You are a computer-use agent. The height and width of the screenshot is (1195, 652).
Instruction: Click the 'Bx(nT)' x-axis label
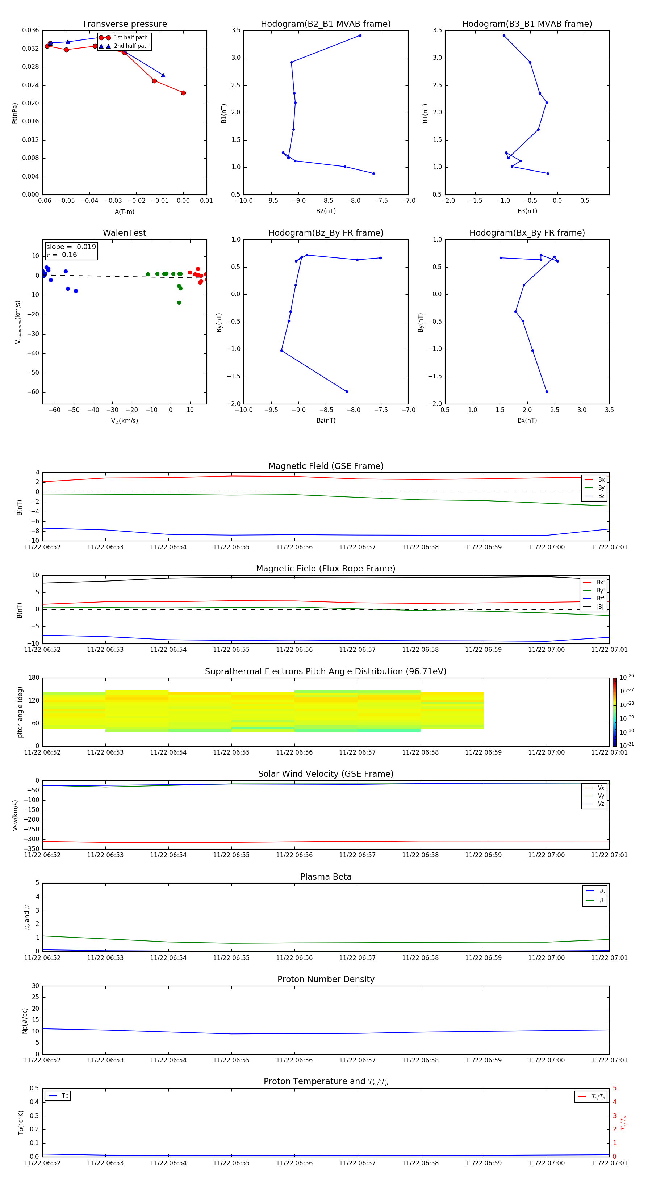pyautogui.click(x=527, y=420)
